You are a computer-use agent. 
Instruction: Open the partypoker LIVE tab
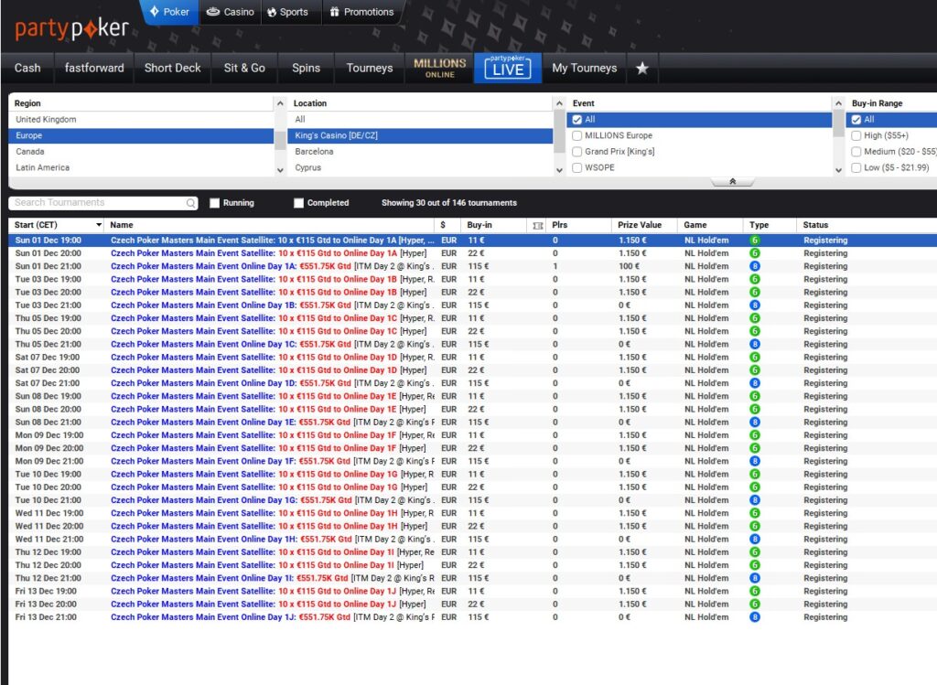coord(507,68)
